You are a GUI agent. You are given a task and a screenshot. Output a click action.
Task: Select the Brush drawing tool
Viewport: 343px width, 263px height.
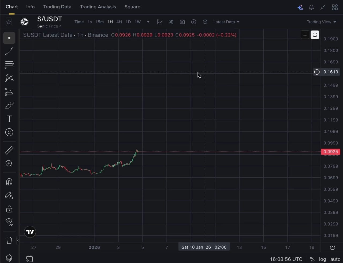click(x=9, y=105)
